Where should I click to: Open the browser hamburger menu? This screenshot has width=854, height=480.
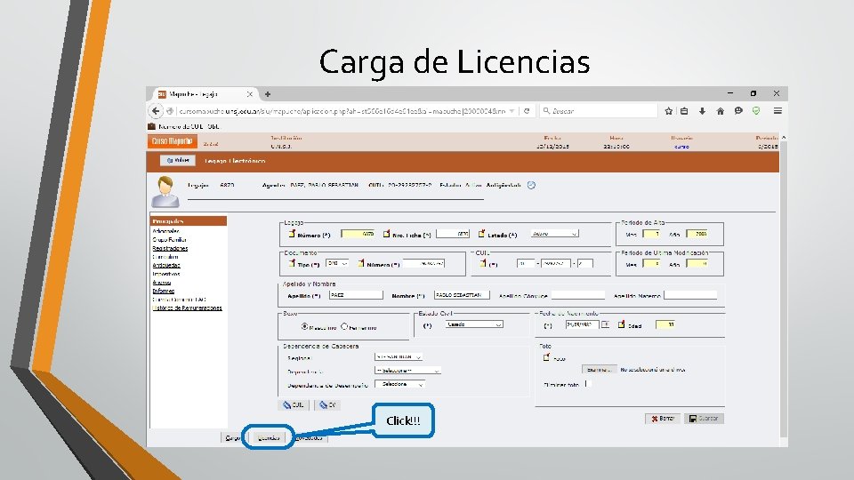[777, 111]
